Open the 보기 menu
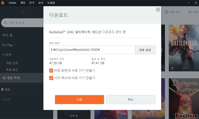The height and width of the screenshot is (119, 199). pyautogui.click(x=41, y=3)
